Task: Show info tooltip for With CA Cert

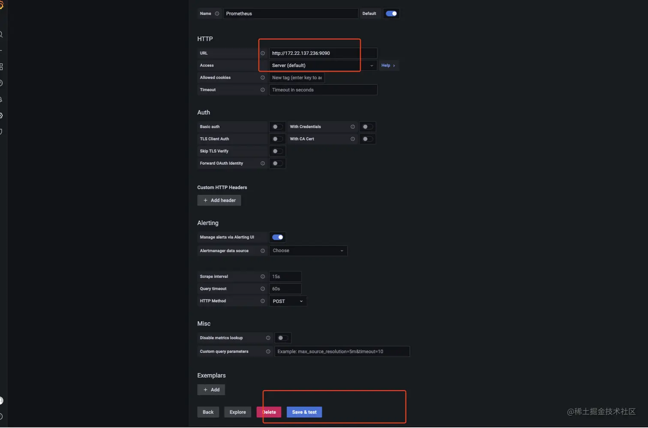Action: click(353, 139)
